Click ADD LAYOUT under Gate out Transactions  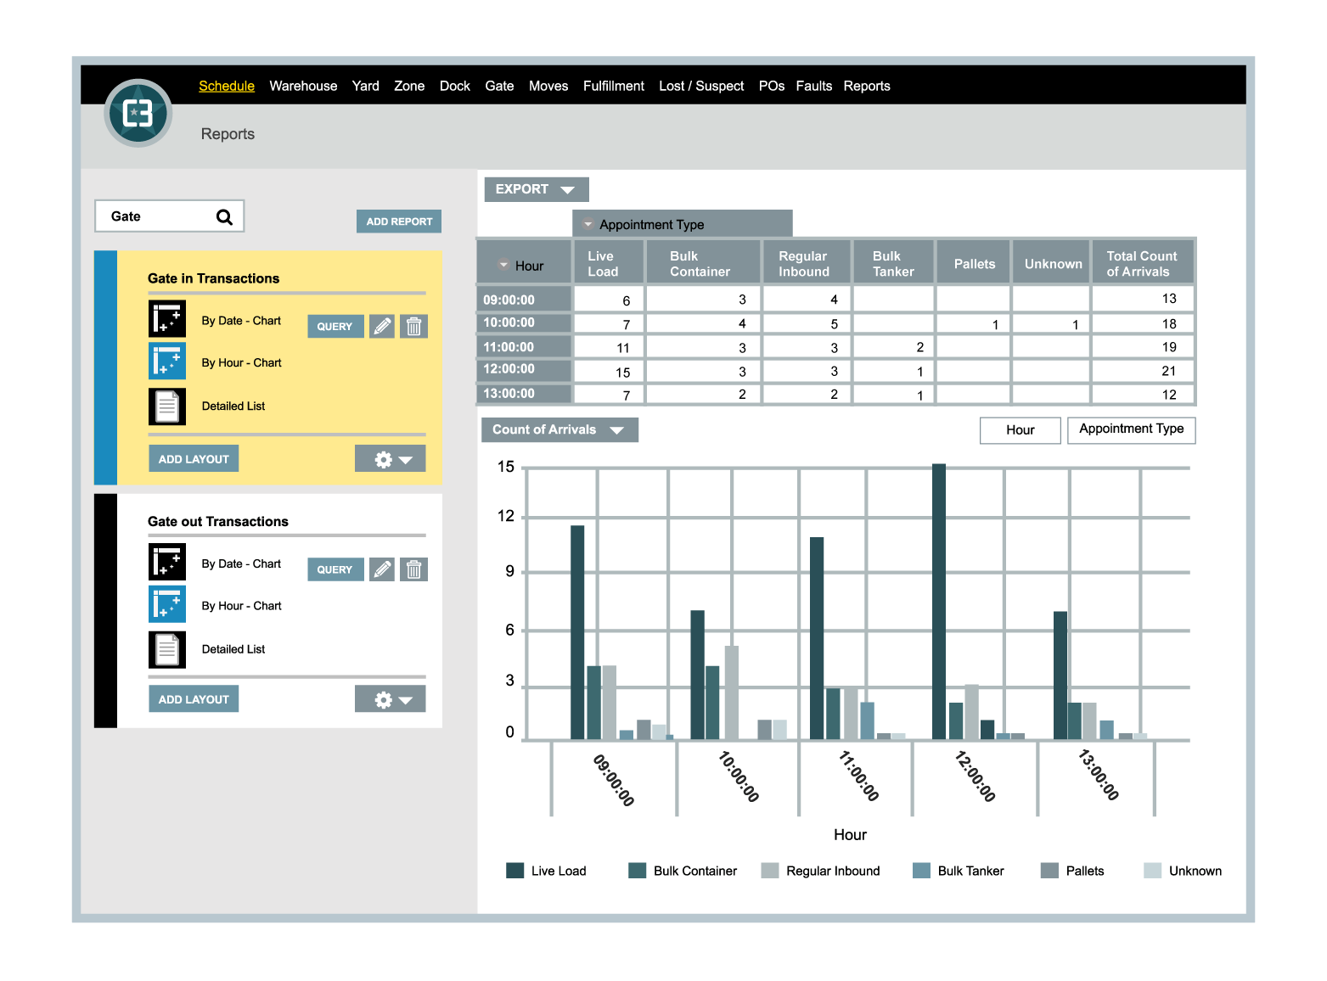(194, 699)
